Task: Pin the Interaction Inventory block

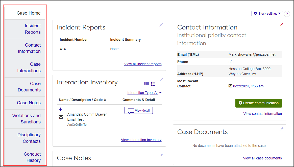Action: point(161,80)
